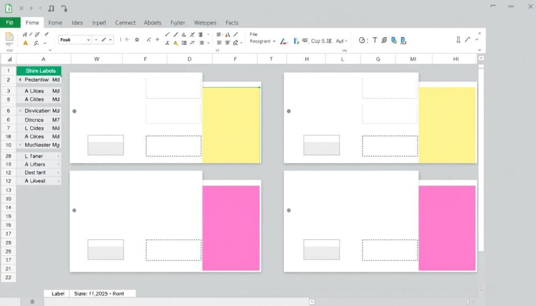Open the Ressgrant dropdown in ribbon
The image size is (536, 306).
pos(274,41)
